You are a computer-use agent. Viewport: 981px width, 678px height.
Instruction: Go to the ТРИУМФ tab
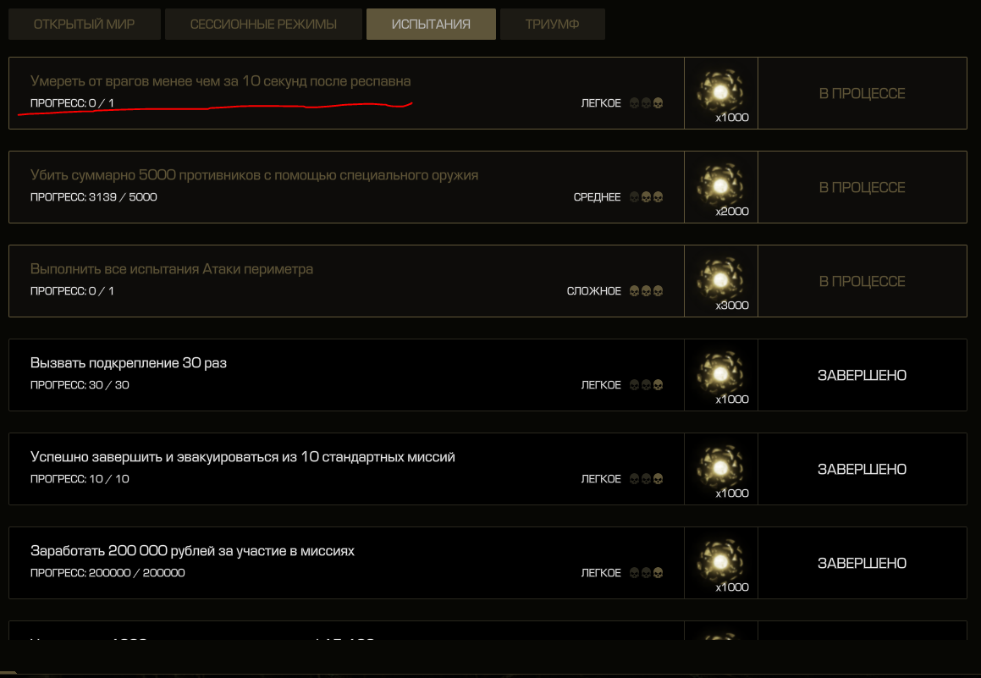coord(553,25)
